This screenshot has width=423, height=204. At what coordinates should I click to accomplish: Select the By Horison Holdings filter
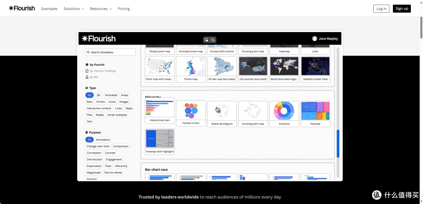coord(100,71)
